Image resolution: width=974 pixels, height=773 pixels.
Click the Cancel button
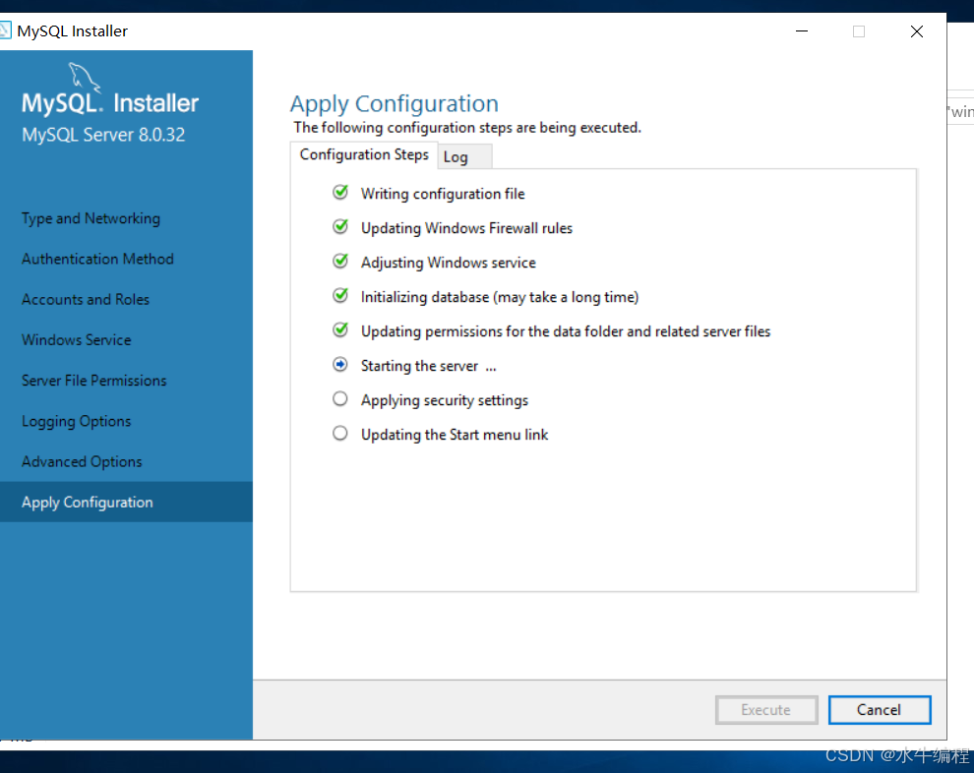[x=879, y=710]
